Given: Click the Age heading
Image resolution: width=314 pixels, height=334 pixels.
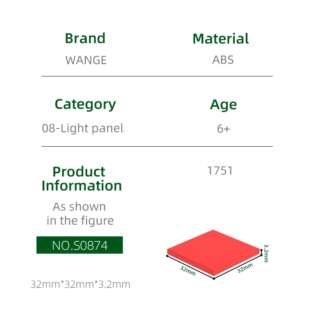Looking at the screenshot, I should 223,105.
